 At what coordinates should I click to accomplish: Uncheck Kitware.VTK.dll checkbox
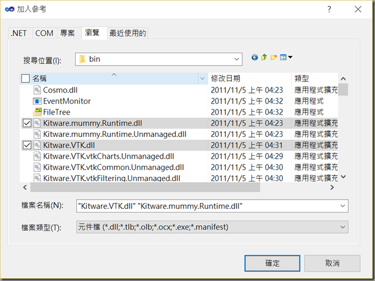[27, 145]
